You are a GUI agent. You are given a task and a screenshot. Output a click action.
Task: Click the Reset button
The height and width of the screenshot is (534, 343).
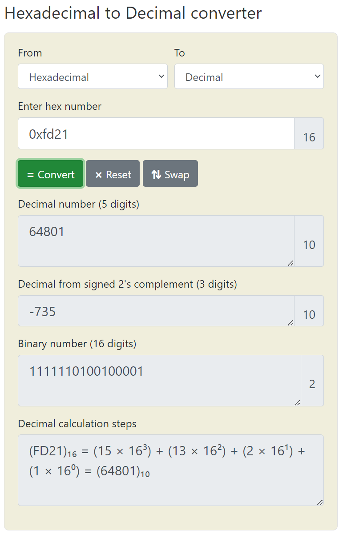[x=113, y=174]
